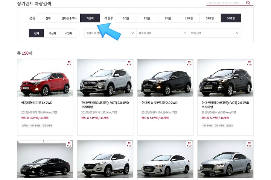
Task: Open silver 싼타페 4WD car photo
Action: pos(105,78)
